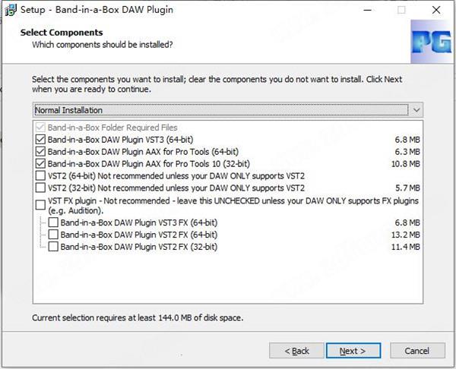
Task: Minimize the setup window
Action: 368,10
